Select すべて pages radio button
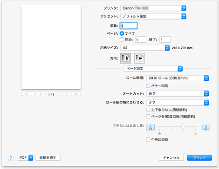 coord(122,33)
